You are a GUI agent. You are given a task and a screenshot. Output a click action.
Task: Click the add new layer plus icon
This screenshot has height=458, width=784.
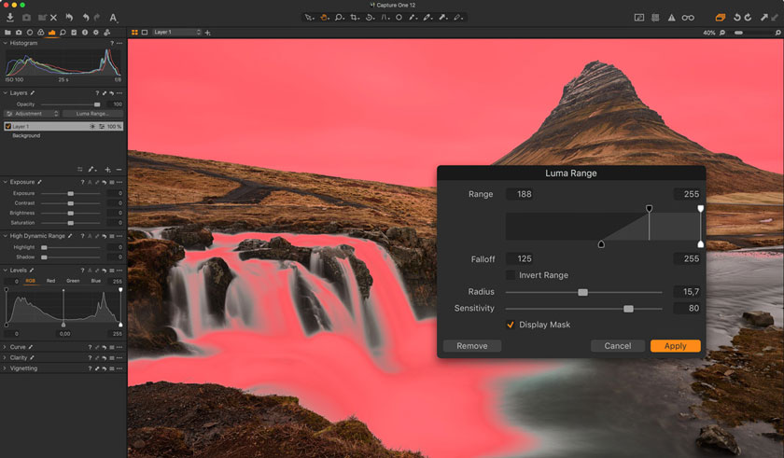107,169
